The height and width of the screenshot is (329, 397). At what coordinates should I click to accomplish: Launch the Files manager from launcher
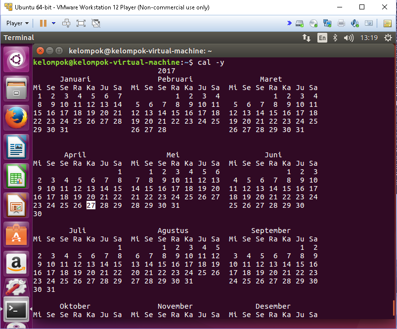pyautogui.click(x=16, y=89)
